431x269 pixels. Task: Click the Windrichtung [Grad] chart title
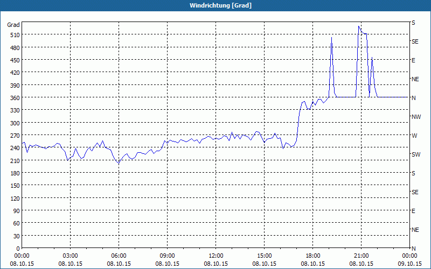[x=220, y=5]
